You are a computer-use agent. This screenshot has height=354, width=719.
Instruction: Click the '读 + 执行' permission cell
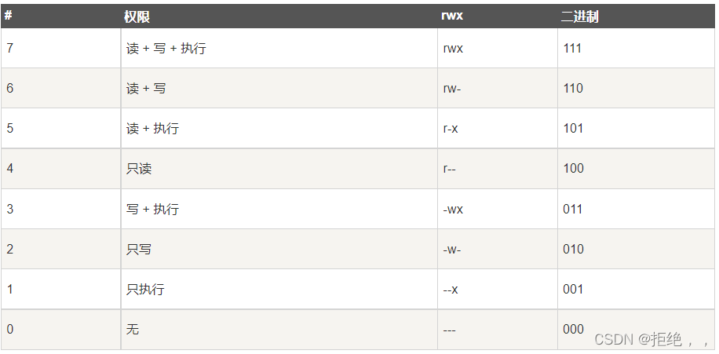coord(152,129)
